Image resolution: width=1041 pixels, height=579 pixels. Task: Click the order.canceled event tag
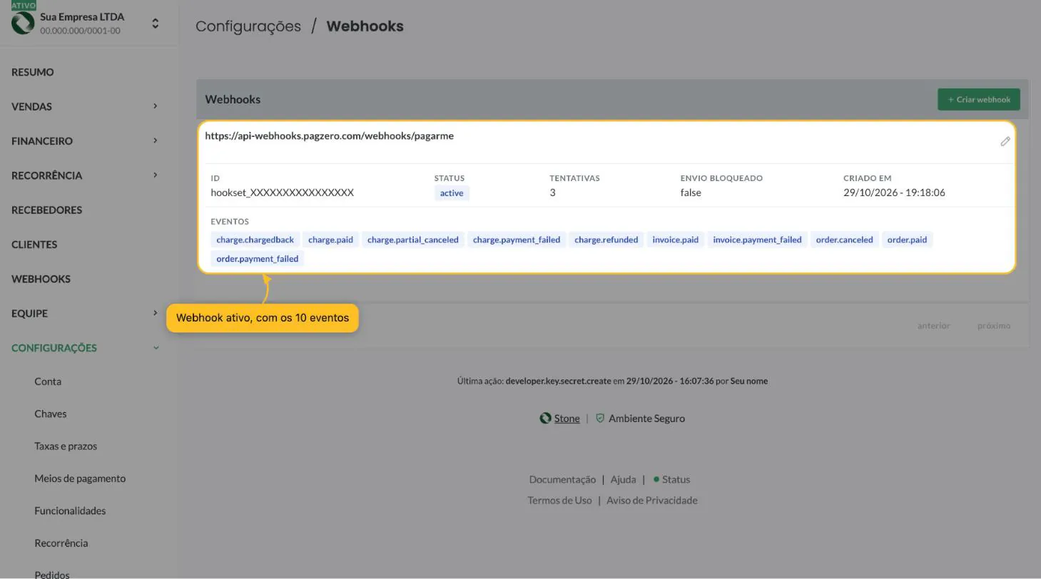(x=844, y=240)
